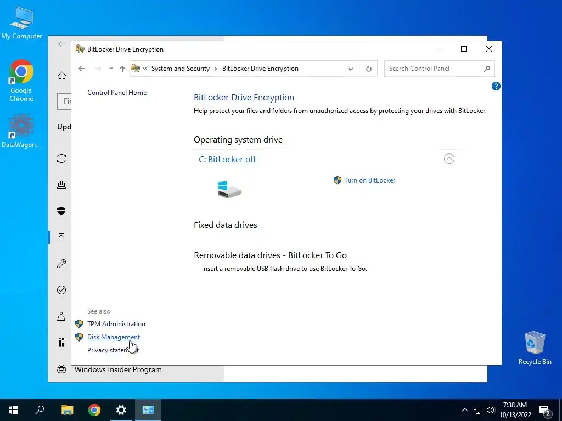This screenshot has width=562, height=421.
Task: Go back in the BitLocker window
Action: click(82, 69)
